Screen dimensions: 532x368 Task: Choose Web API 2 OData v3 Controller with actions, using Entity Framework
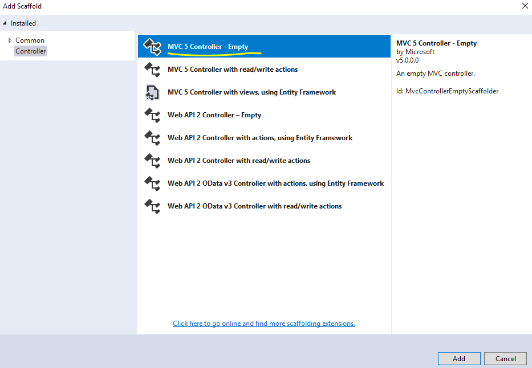click(x=264, y=183)
